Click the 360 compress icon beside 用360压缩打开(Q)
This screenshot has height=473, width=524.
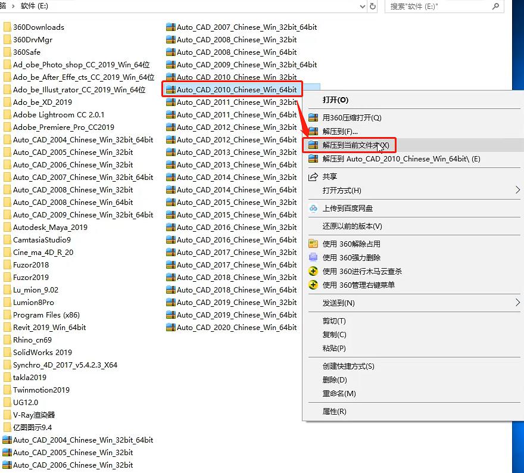click(x=313, y=118)
